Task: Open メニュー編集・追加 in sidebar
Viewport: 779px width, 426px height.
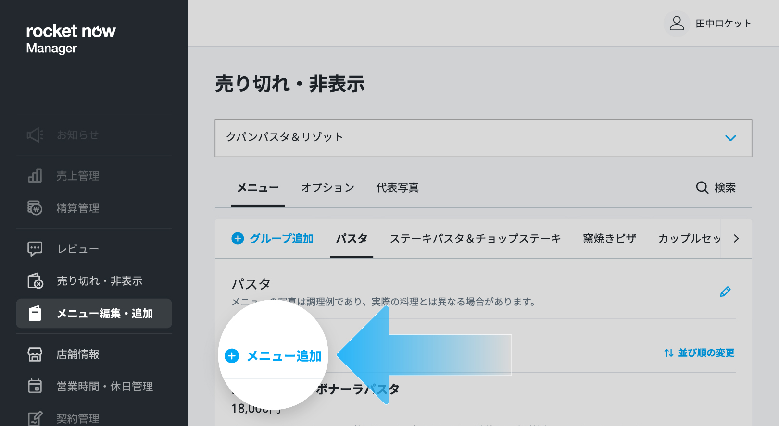Action: tap(94, 314)
